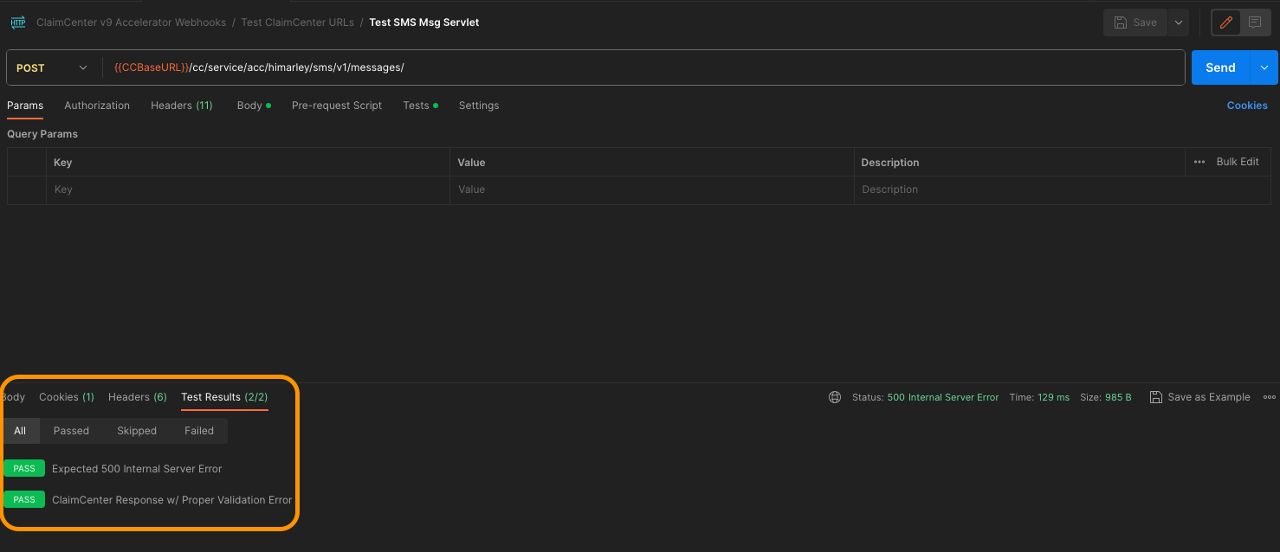
Task: Click the 500 Internal Server Error status text
Action: pos(942,396)
